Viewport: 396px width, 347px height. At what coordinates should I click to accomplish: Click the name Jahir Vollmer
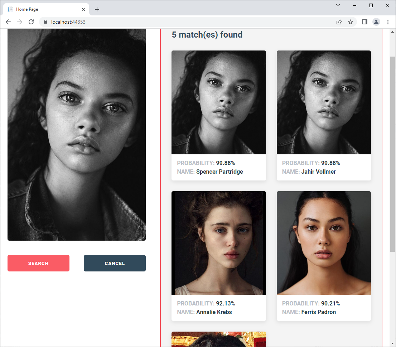tap(318, 172)
